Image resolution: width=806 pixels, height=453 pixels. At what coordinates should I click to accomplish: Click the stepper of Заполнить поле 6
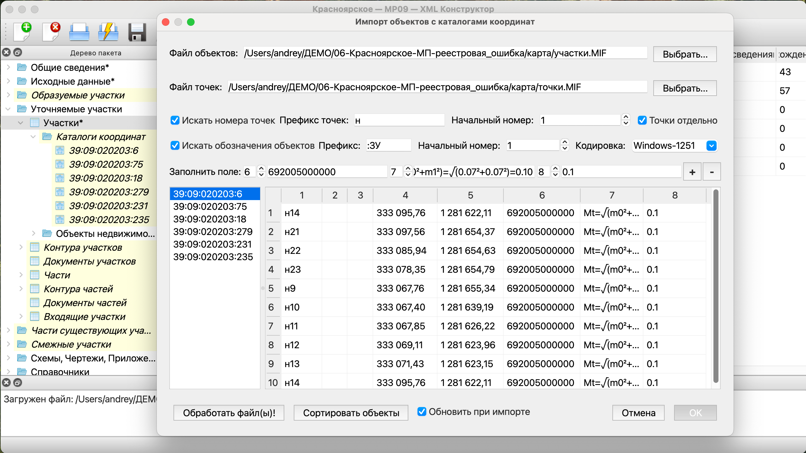pyautogui.click(x=261, y=172)
